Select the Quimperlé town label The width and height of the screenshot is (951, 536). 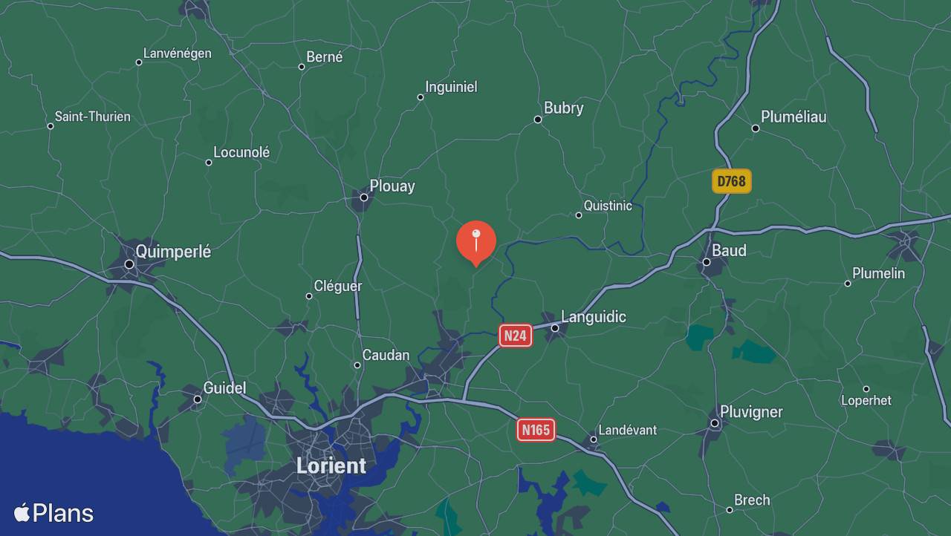click(x=173, y=252)
